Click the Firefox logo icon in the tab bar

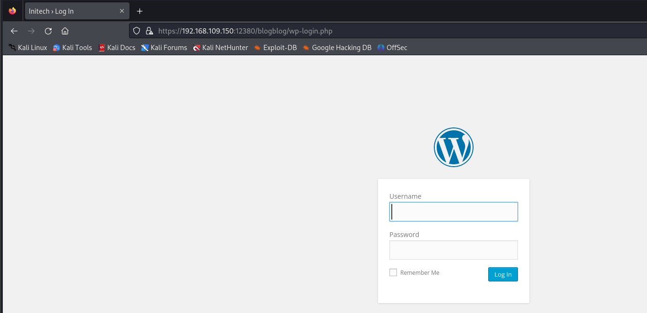pyautogui.click(x=12, y=11)
